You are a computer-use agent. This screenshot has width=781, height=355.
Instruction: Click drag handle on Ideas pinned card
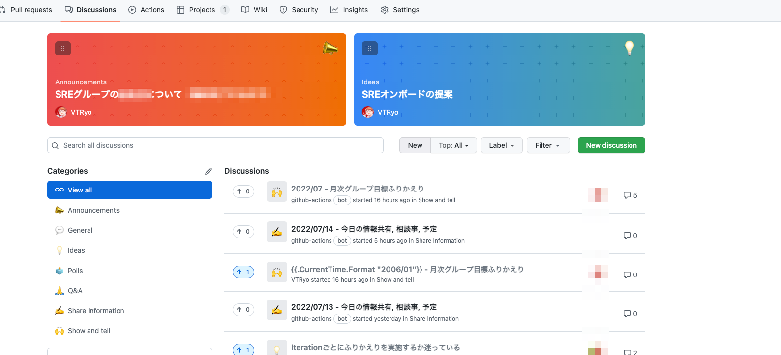tap(370, 49)
